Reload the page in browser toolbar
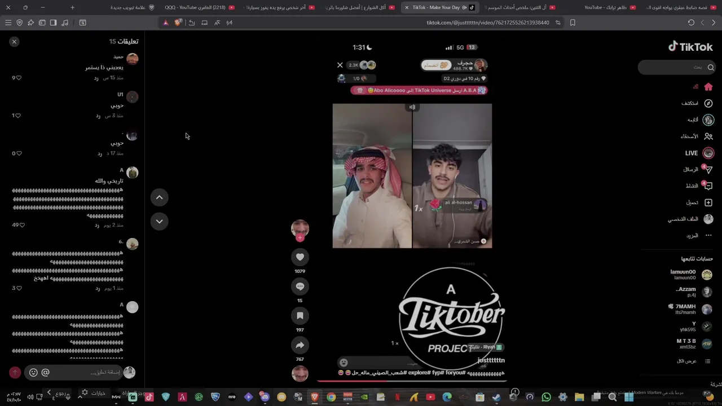 point(691,23)
